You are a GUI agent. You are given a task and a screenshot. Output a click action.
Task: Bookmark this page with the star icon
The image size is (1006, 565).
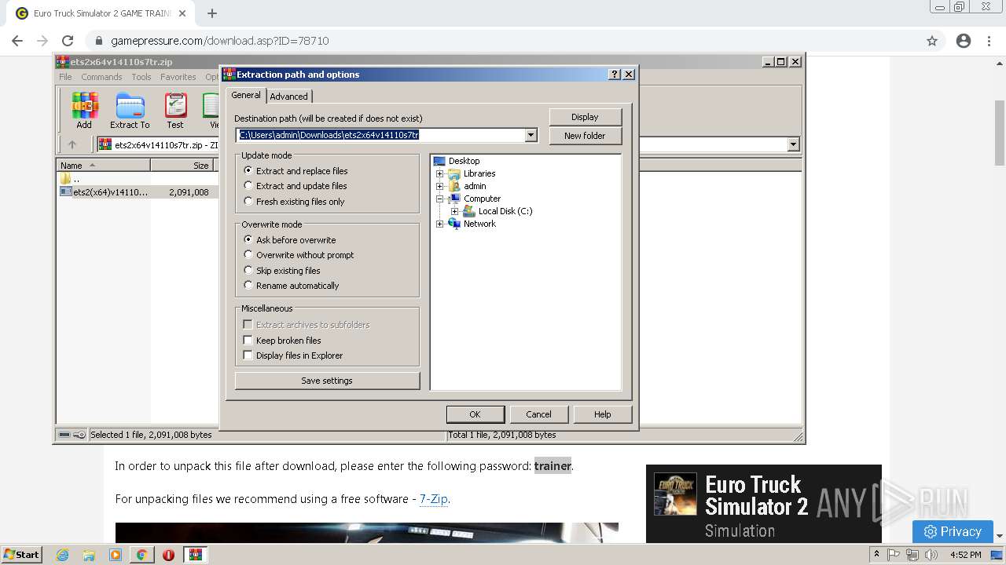[x=932, y=41]
